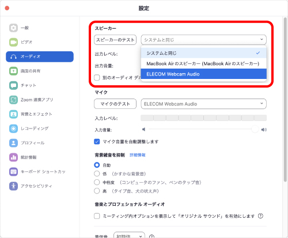Choose ELECOM Webcam Audio speaker option
The height and width of the screenshot is (238, 288).
pos(203,74)
